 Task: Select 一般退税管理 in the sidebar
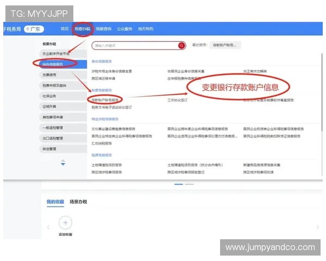tap(63, 128)
